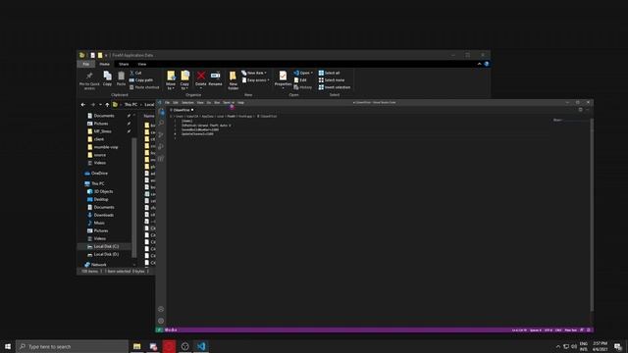Screen dimensions: 628x353
Task: Open the Explorer recent locations dropdown arrow
Action: pyautogui.click(x=100, y=105)
